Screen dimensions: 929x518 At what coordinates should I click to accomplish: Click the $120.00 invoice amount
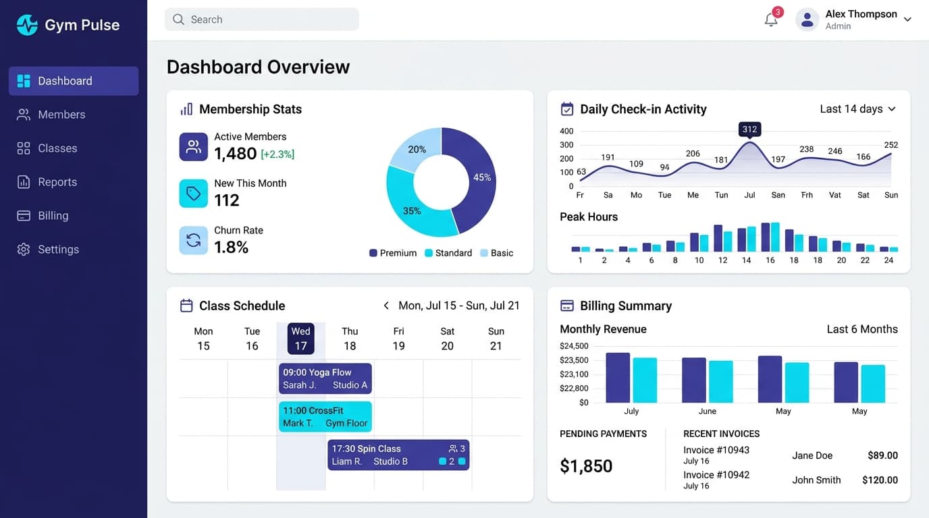pyautogui.click(x=880, y=480)
